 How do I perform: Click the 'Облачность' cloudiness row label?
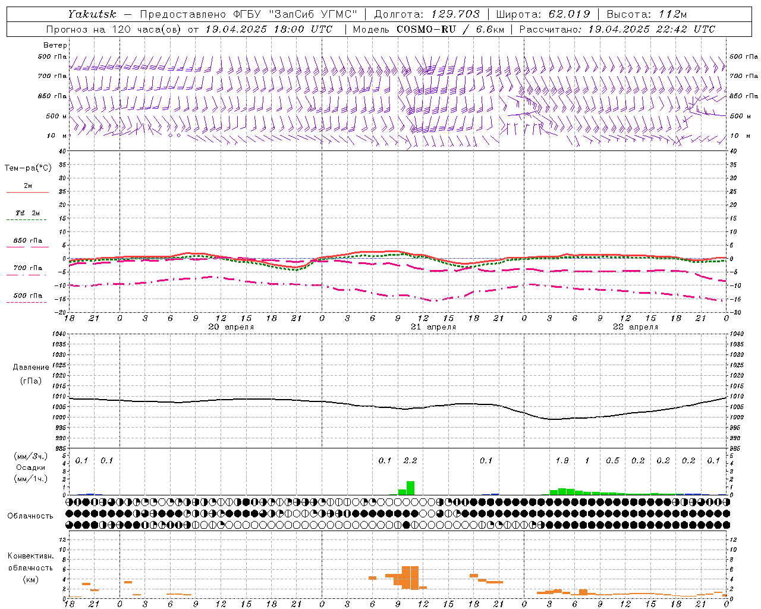click(x=30, y=516)
